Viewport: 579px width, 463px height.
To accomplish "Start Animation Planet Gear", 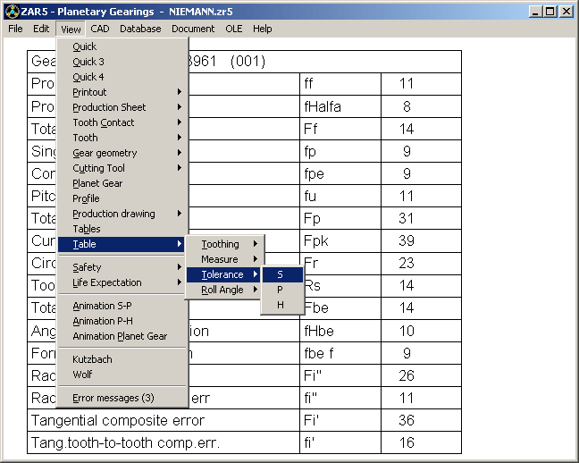I will [x=120, y=336].
